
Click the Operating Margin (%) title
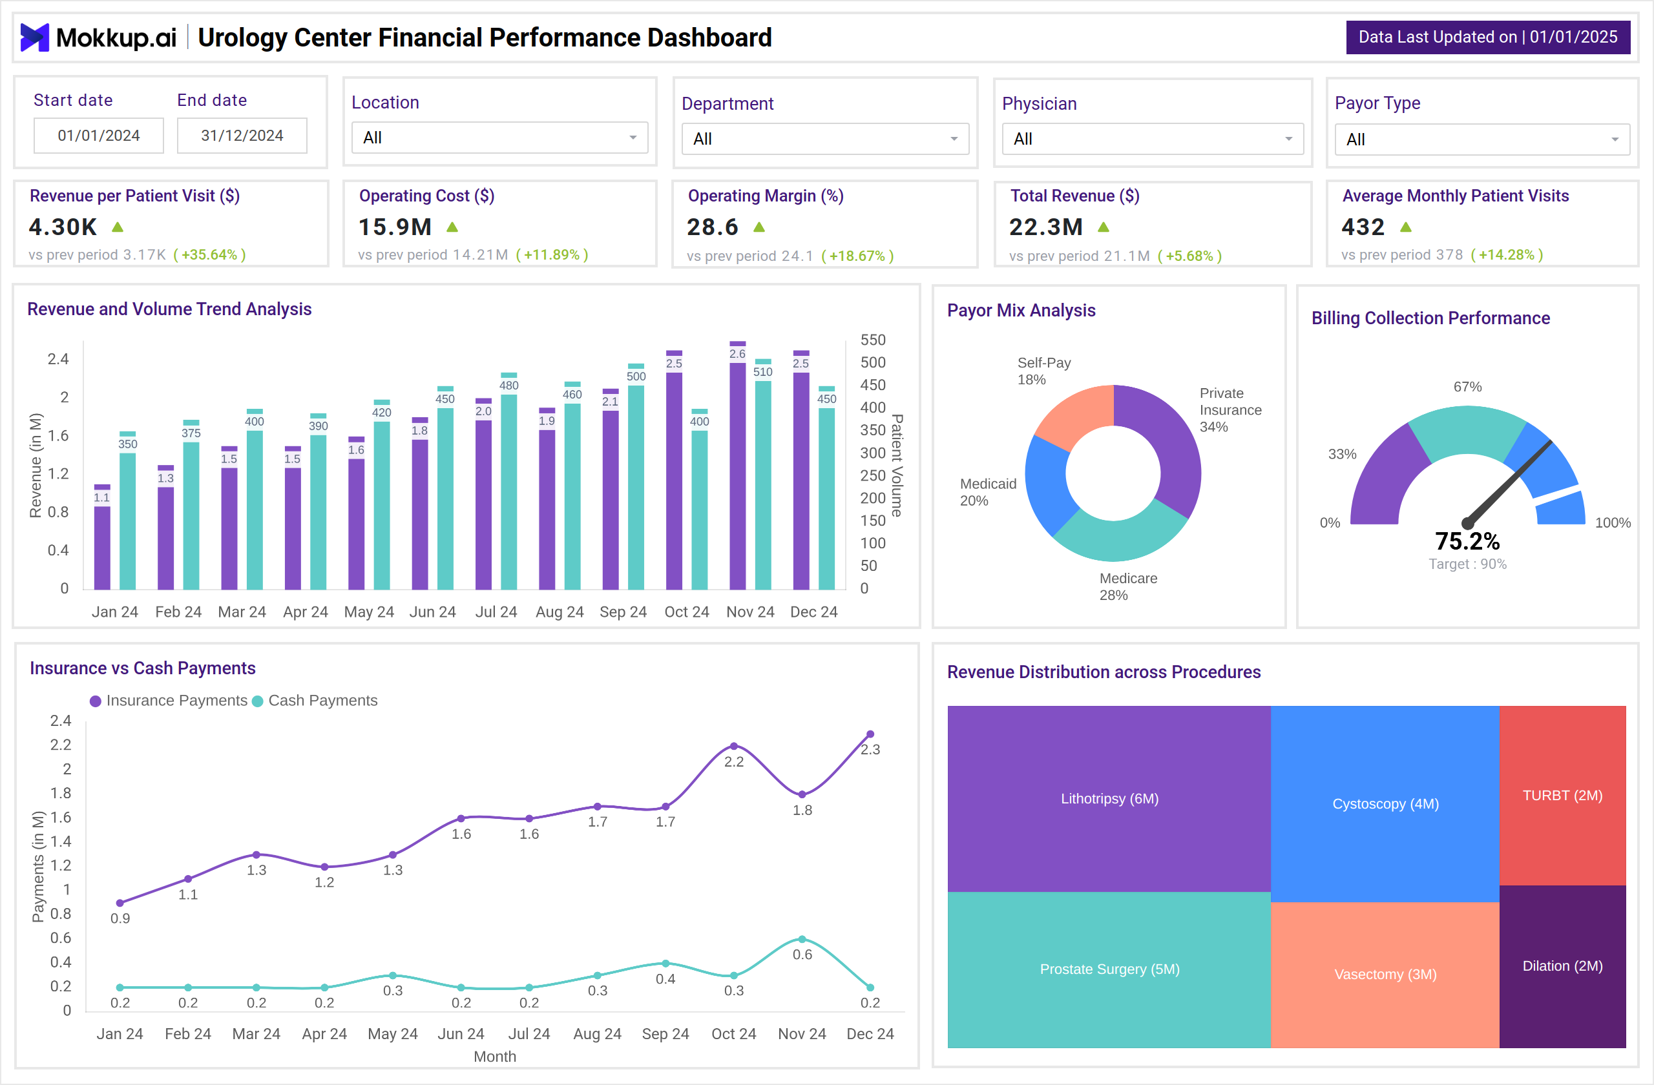click(766, 196)
